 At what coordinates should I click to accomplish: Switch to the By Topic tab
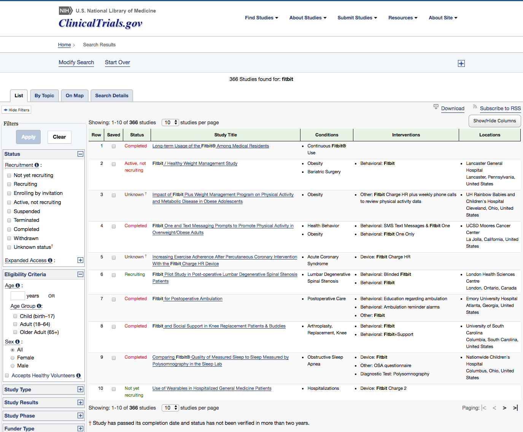coord(44,96)
